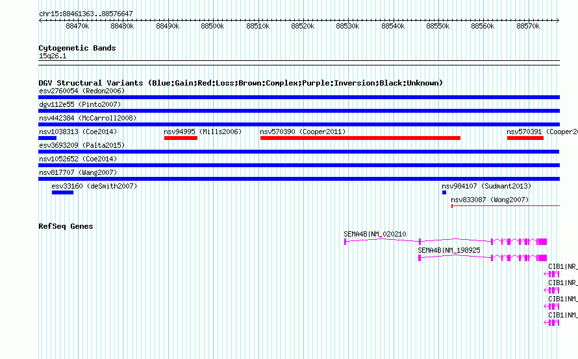The height and width of the screenshot is (359, 578).
Task: Select the 88570k scale marker
Action: pyautogui.click(x=528, y=26)
